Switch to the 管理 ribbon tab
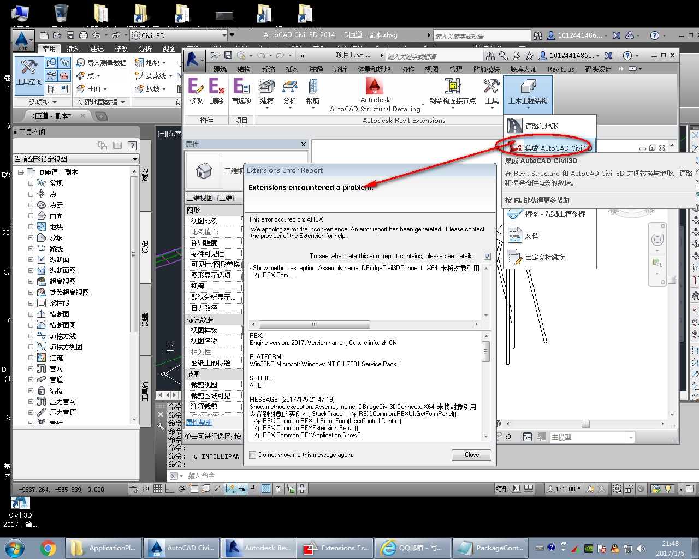This screenshot has width=699, height=559. pos(455,69)
